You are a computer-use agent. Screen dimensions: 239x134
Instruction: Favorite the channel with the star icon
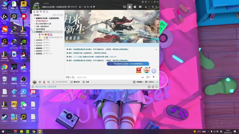(x=85, y=7)
